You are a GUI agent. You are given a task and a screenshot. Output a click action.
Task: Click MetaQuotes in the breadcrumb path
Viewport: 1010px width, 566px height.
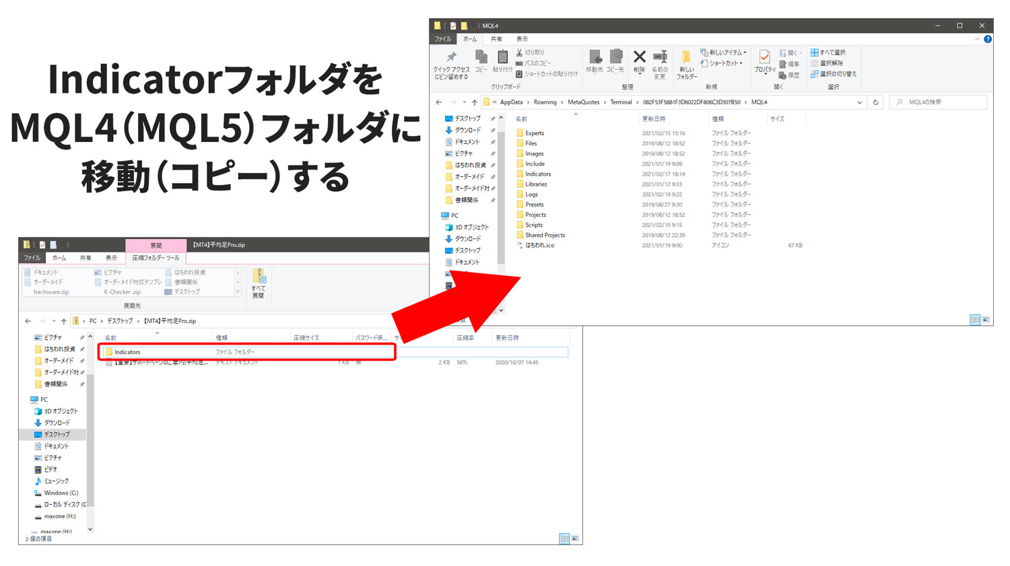pyautogui.click(x=583, y=102)
